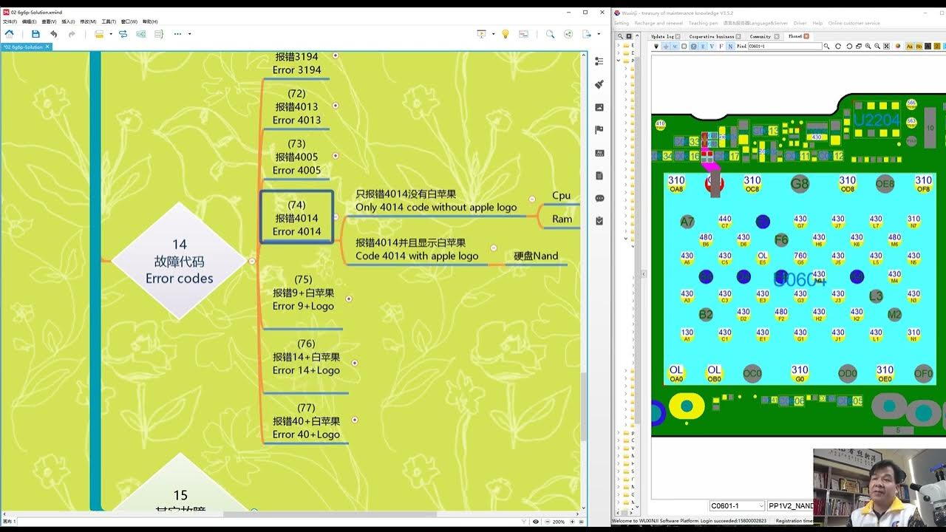Redo the XMind action
Image resolution: width=946 pixels, height=532 pixels.
click(x=72, y=34)
